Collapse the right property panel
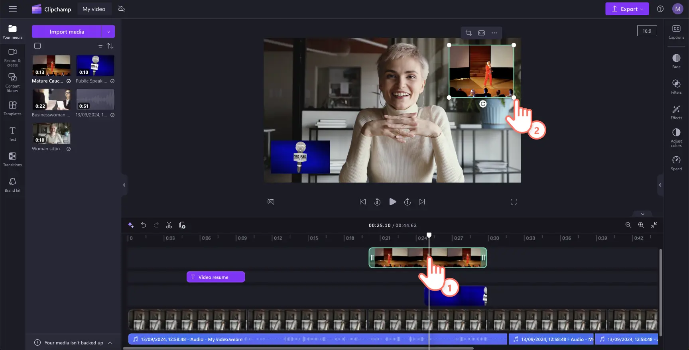689x350 pixels. click(x=660, y=185)
